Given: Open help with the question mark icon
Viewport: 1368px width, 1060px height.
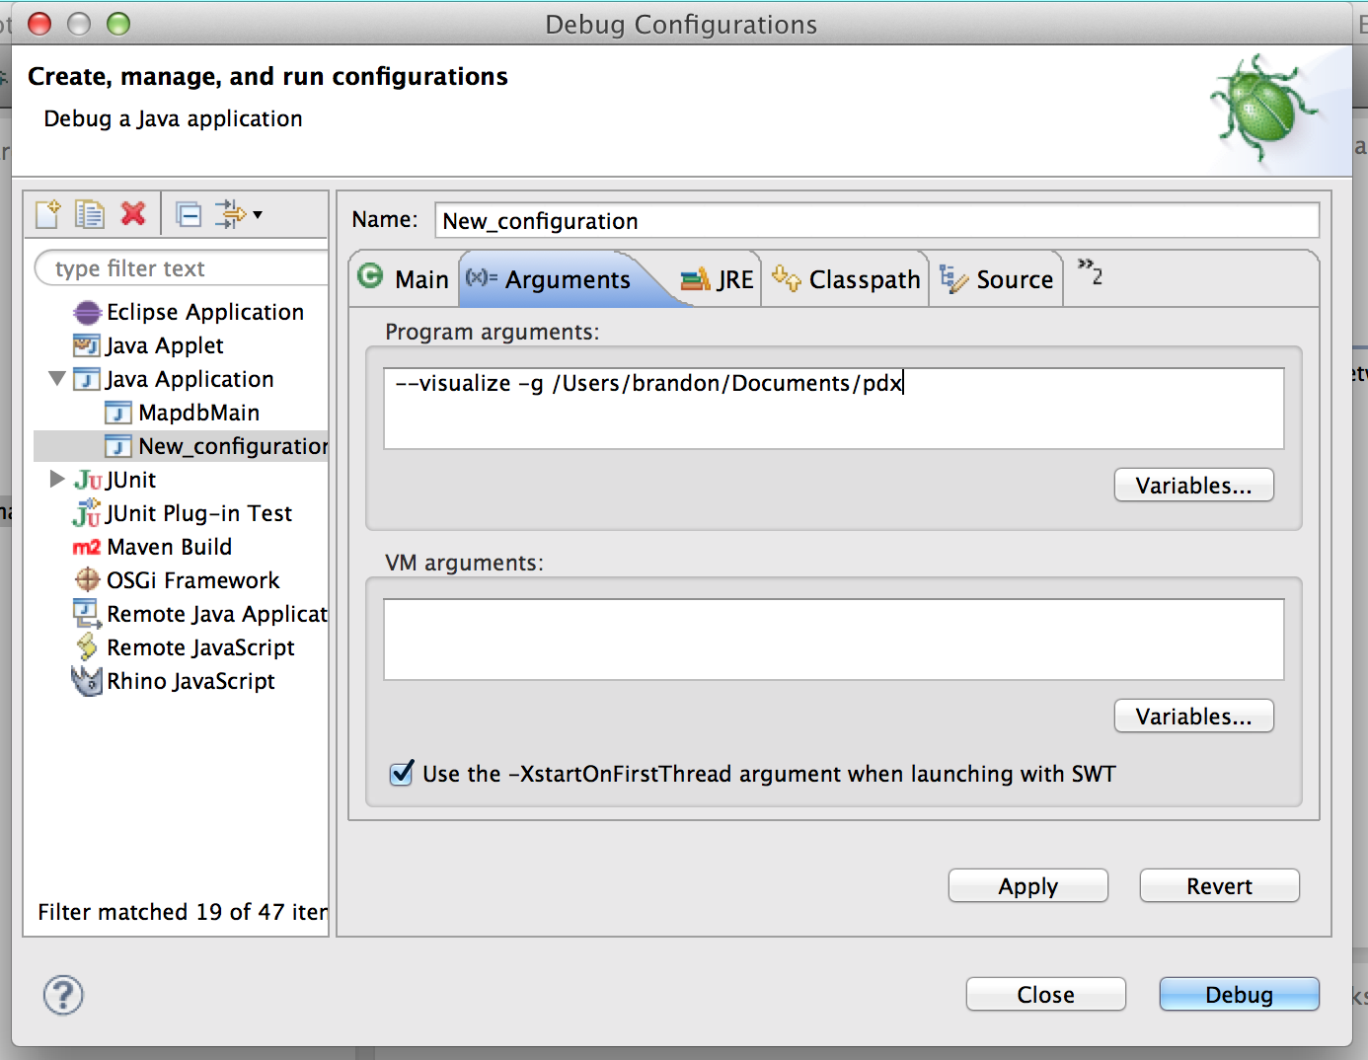Looking at the screenshot, I should [x=63, y=995].
